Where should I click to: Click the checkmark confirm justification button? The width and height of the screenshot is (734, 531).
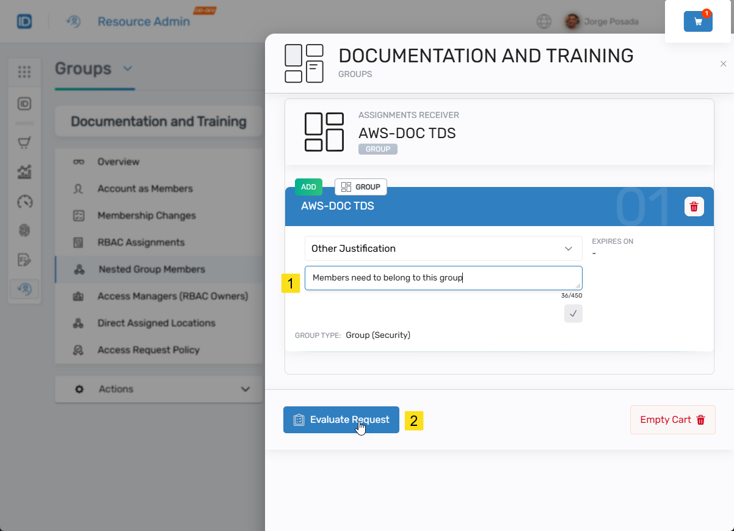573,313
